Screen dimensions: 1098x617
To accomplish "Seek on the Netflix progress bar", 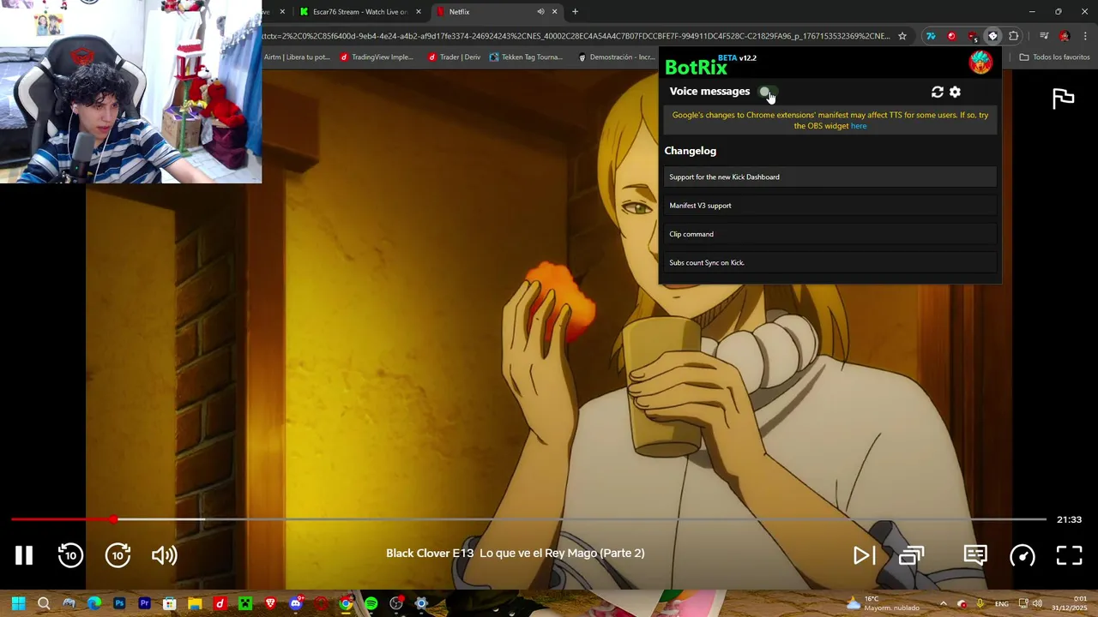I will pos(528,519).
